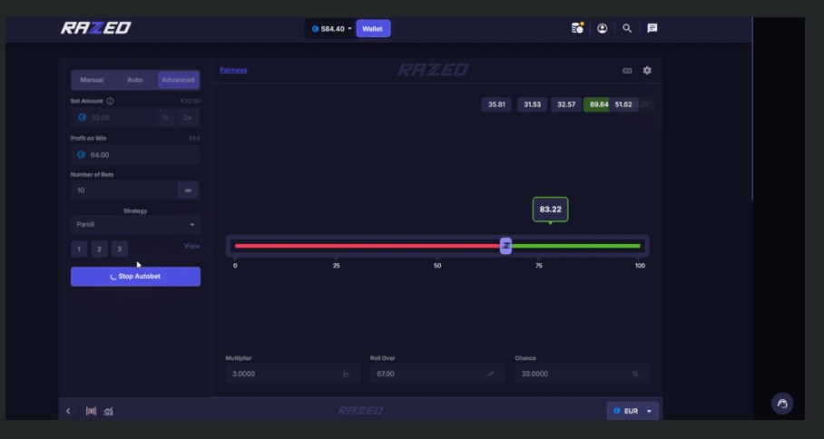
Task: Open the EUR currency dropdown
Action: pyautogui.click(x=633, y=411)
